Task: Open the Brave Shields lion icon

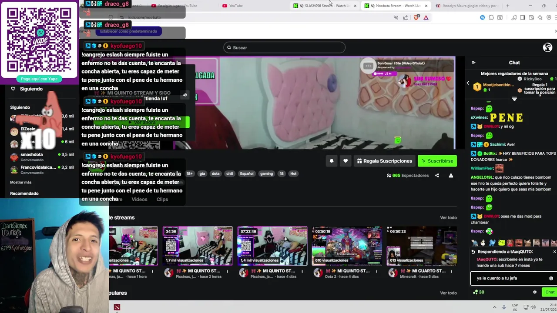Action: tap(416, 17)
